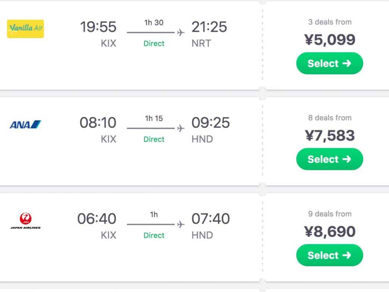The width and height of the screenshot is (389, 292).
Task: Click the plane icon on ANA flight
Action: pos(181,128)
